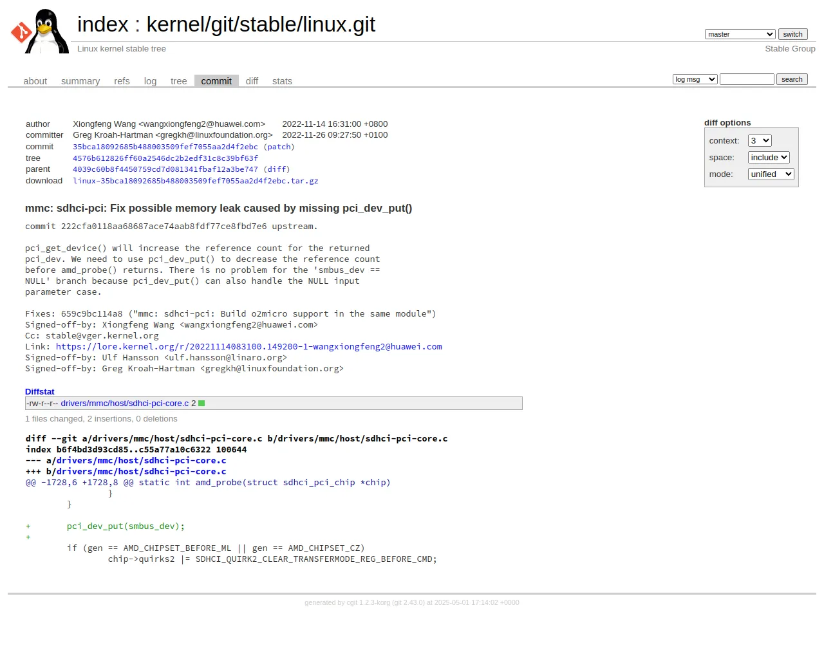Open the patch link beside commit hash
This screenshot has height=659, width=824.
(279, 147)
